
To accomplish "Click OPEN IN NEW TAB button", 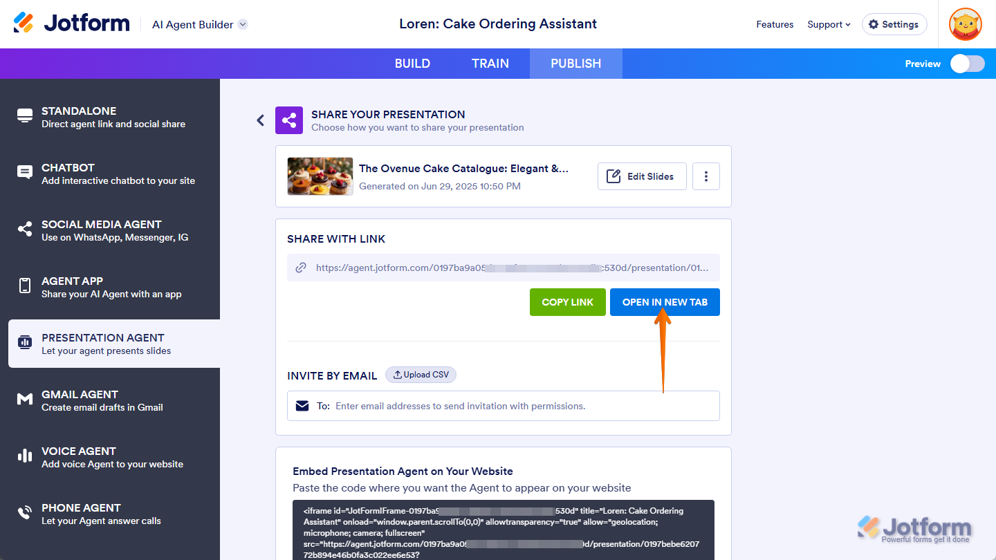I will point(665,302).
